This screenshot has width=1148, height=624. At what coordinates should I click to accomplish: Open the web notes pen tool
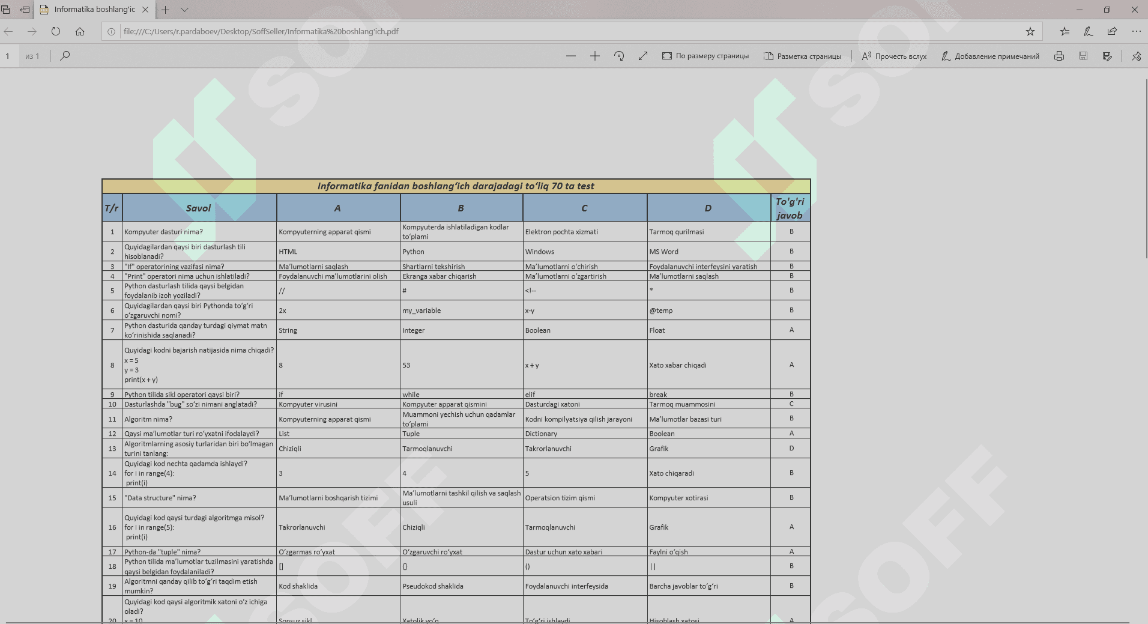(1088, 31)
